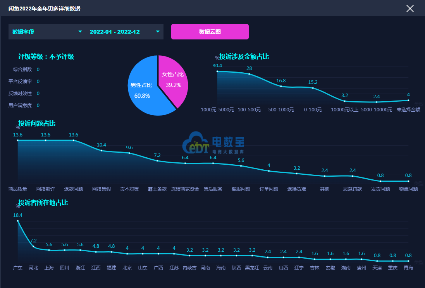Viewport: 425px width, 288px height.
Task: Click the 用户满意度 label
Action: [20, 105]
